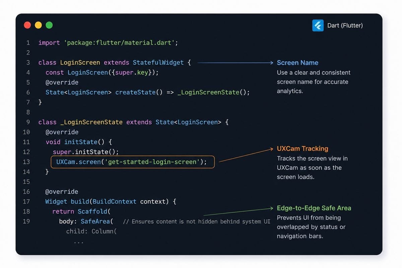Select the "Dart (Flutter)" language label
402x268 pixels.
(345, 25)
